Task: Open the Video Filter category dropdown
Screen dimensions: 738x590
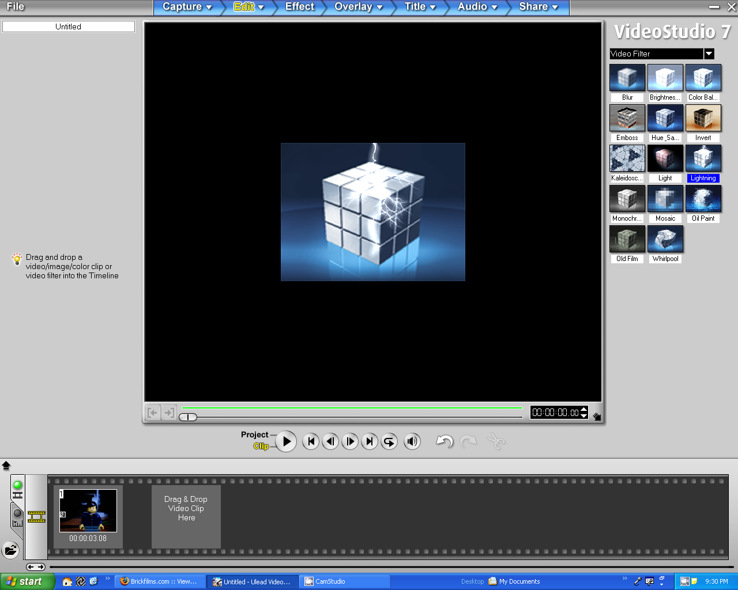Action: pyautogui.click(x=709, y=54)
